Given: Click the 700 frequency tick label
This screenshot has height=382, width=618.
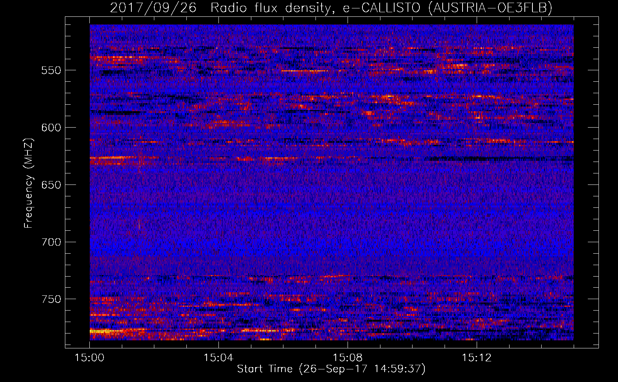Looking at the screenshot, I should [51, 242].
